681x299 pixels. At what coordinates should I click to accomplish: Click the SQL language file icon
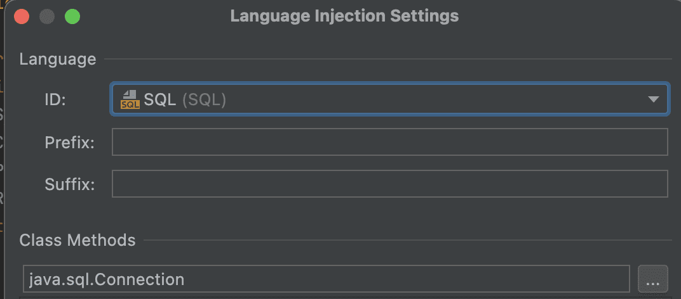[x=130, y=99]
